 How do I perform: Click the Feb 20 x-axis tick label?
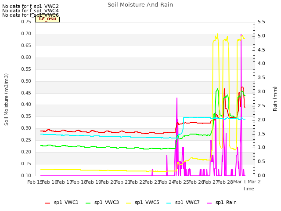108,182
